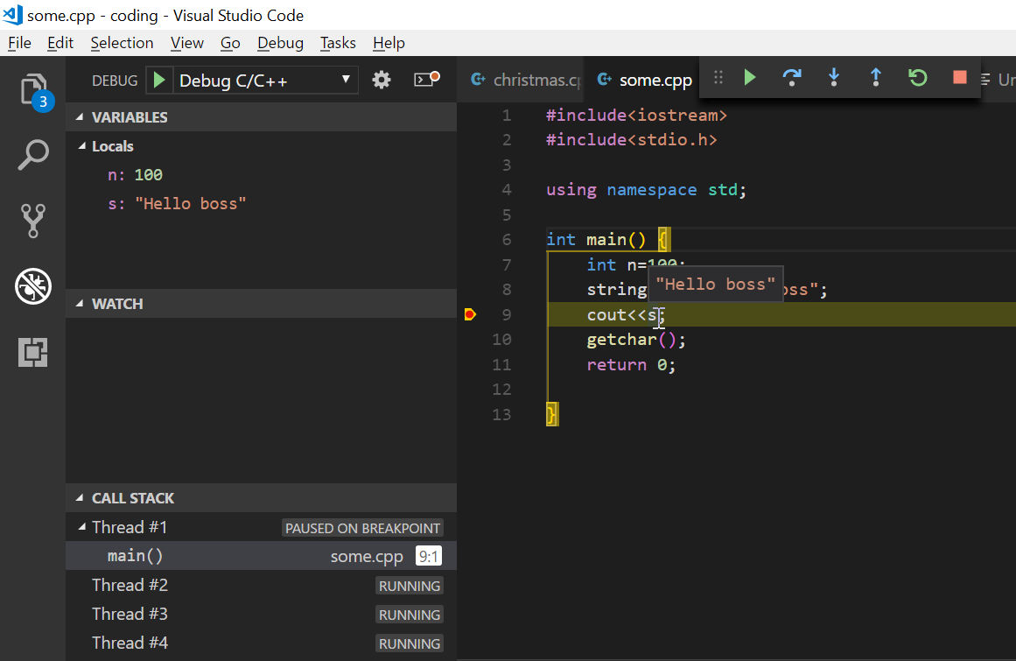Viewport: 1016px width, 661px height.
Task: Click return 0 on line 11
Action: coord(630,365)
